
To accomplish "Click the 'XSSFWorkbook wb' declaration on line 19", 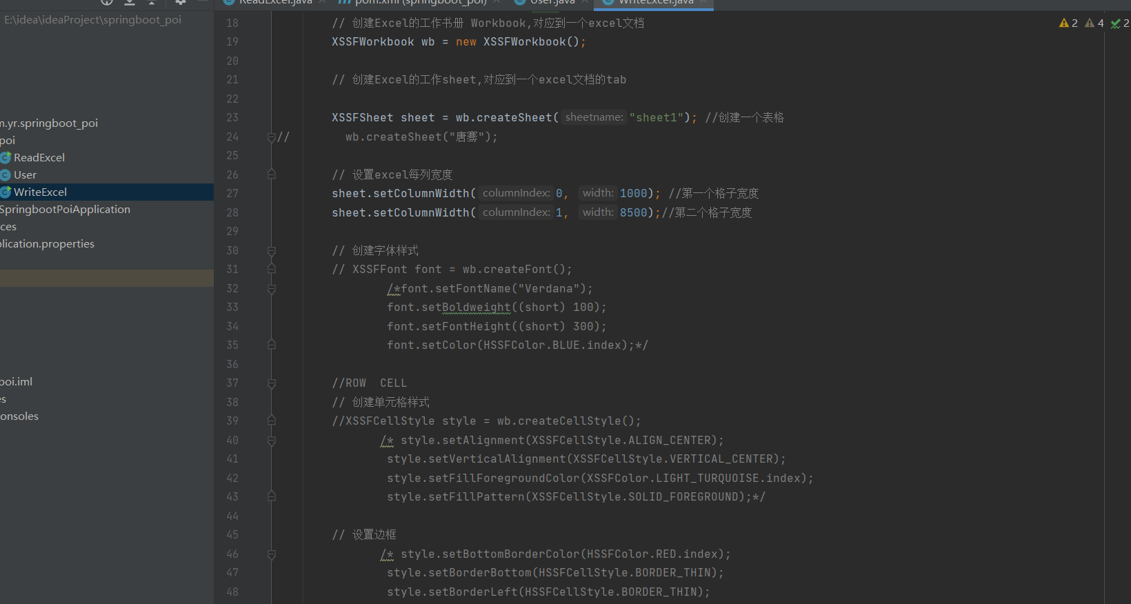I will click(x=383, y=42).
